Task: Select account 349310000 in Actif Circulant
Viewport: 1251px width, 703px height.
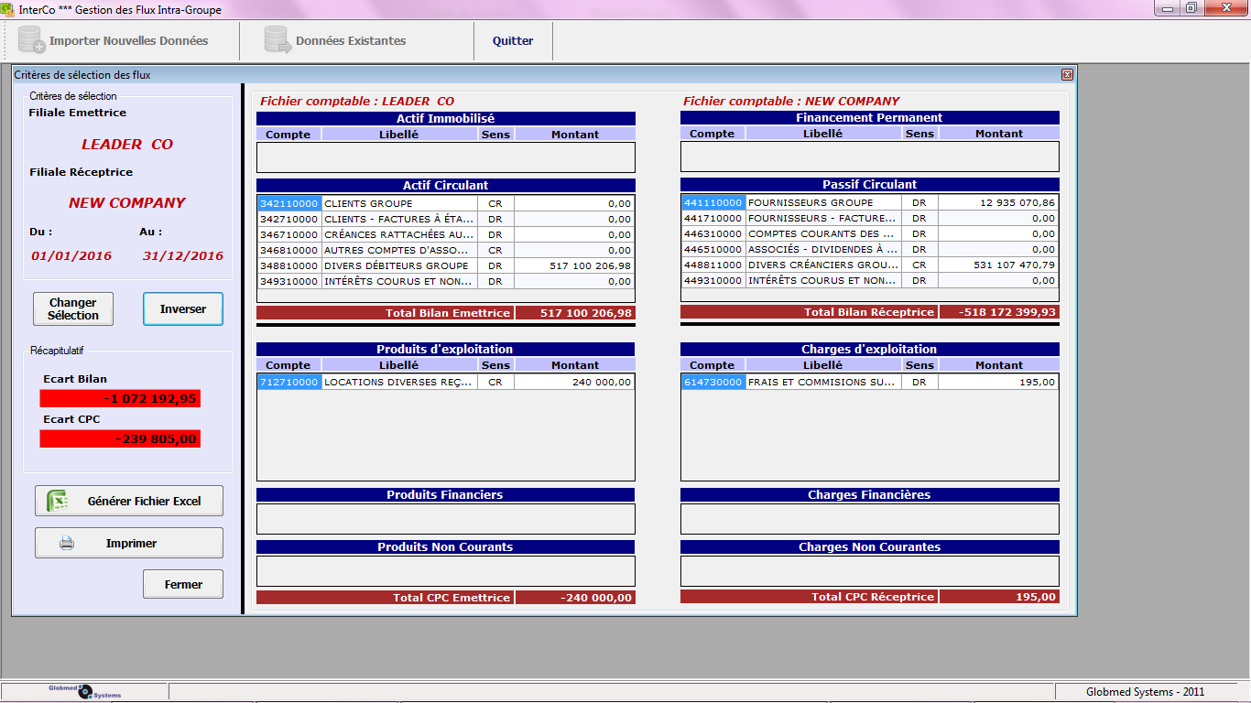Action: [x=445, y=281]
